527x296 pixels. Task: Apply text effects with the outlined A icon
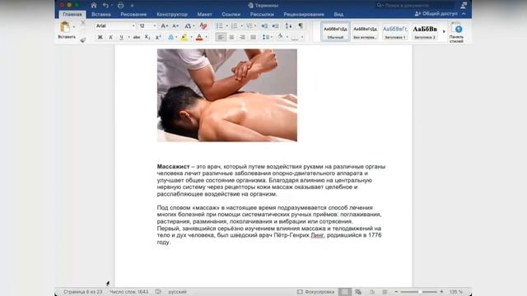(171, 37)
